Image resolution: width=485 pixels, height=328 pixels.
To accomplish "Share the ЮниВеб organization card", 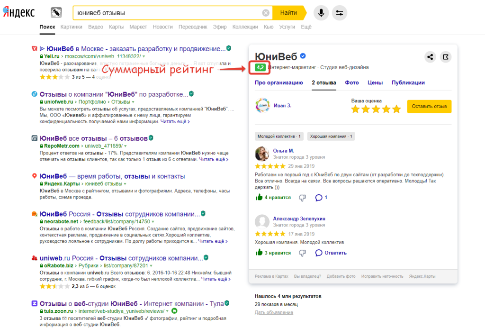I will (x=430, y=57).
